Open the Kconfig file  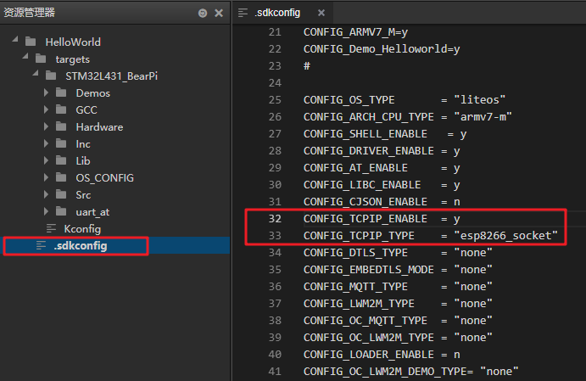pos(82,229)
